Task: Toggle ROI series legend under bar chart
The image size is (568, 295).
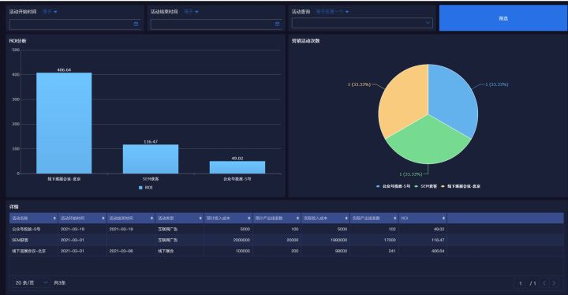Action: click(x=146, y=188)
